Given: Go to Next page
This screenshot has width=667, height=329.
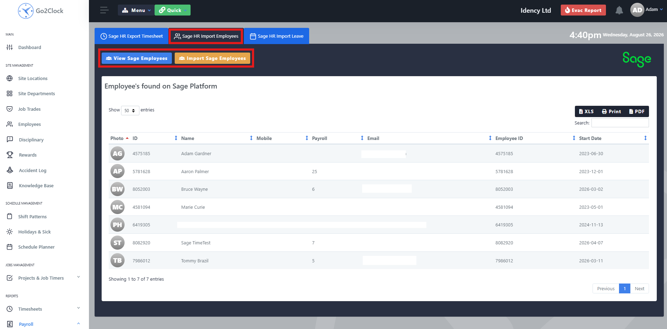Looking at the screenshot, I should pyautogui.click(x=639, y=288).
